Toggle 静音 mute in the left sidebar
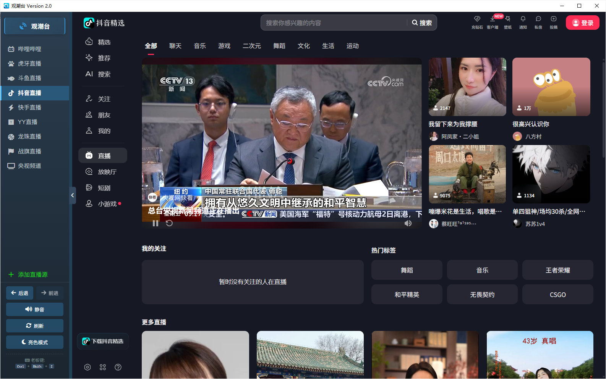 [x=35, y=310]
